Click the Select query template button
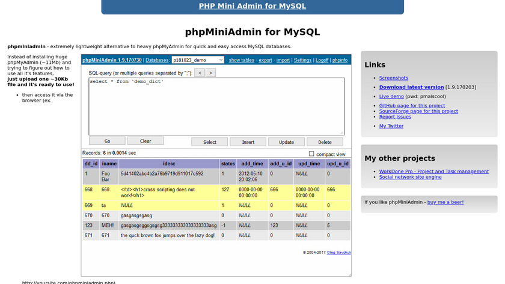Viewport: 505px width, 284px height. [x=210, y=142]
